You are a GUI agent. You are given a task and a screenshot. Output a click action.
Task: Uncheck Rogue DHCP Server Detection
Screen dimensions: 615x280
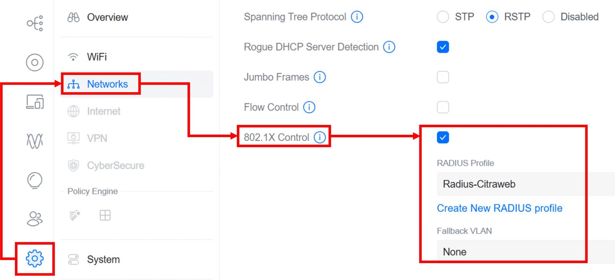(443, 47)
